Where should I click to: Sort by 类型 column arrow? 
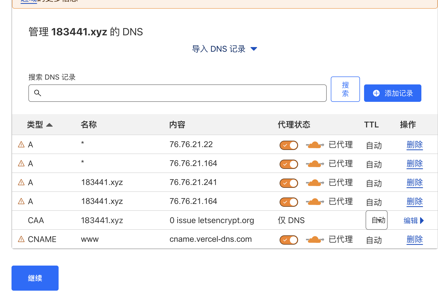pos(49,125)
